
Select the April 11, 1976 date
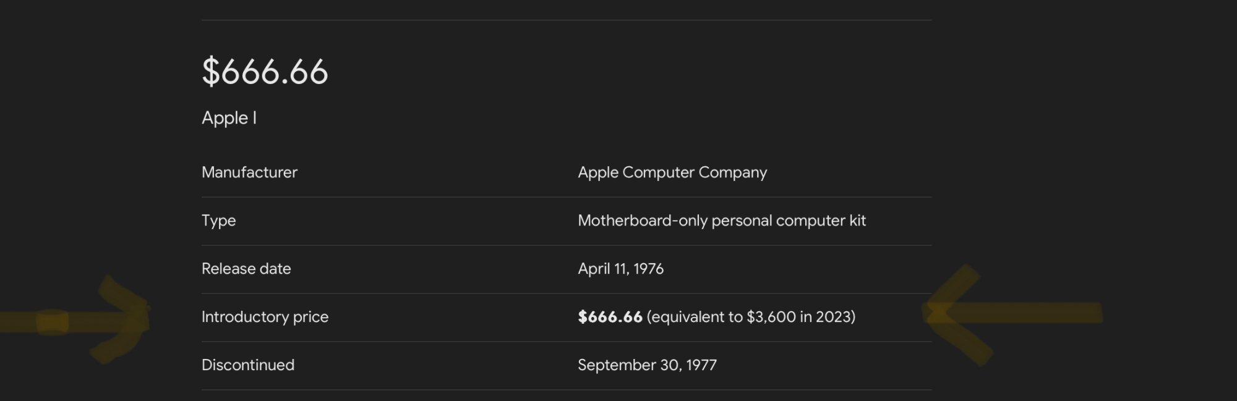(620, 269)
